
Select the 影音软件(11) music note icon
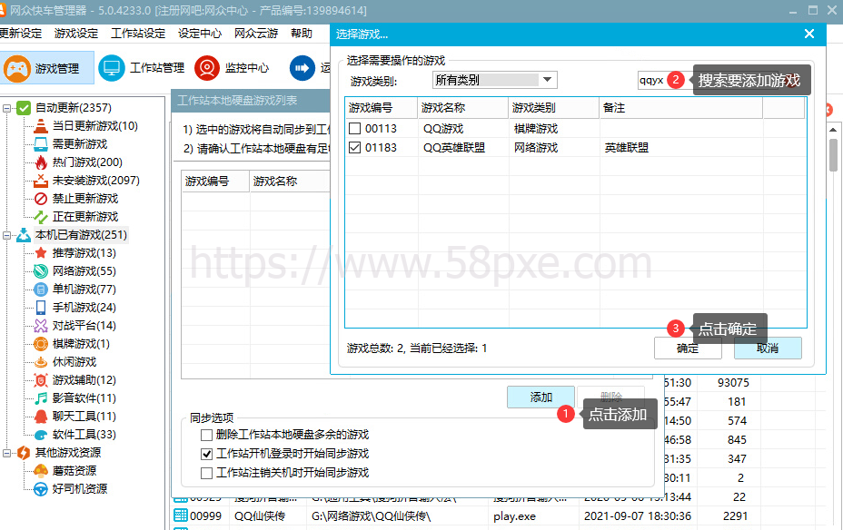pos(41,397)
